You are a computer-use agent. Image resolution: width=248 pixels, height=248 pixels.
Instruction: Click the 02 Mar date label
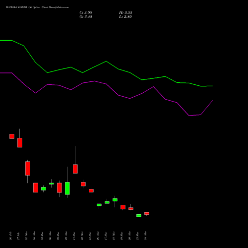[27, 236]
